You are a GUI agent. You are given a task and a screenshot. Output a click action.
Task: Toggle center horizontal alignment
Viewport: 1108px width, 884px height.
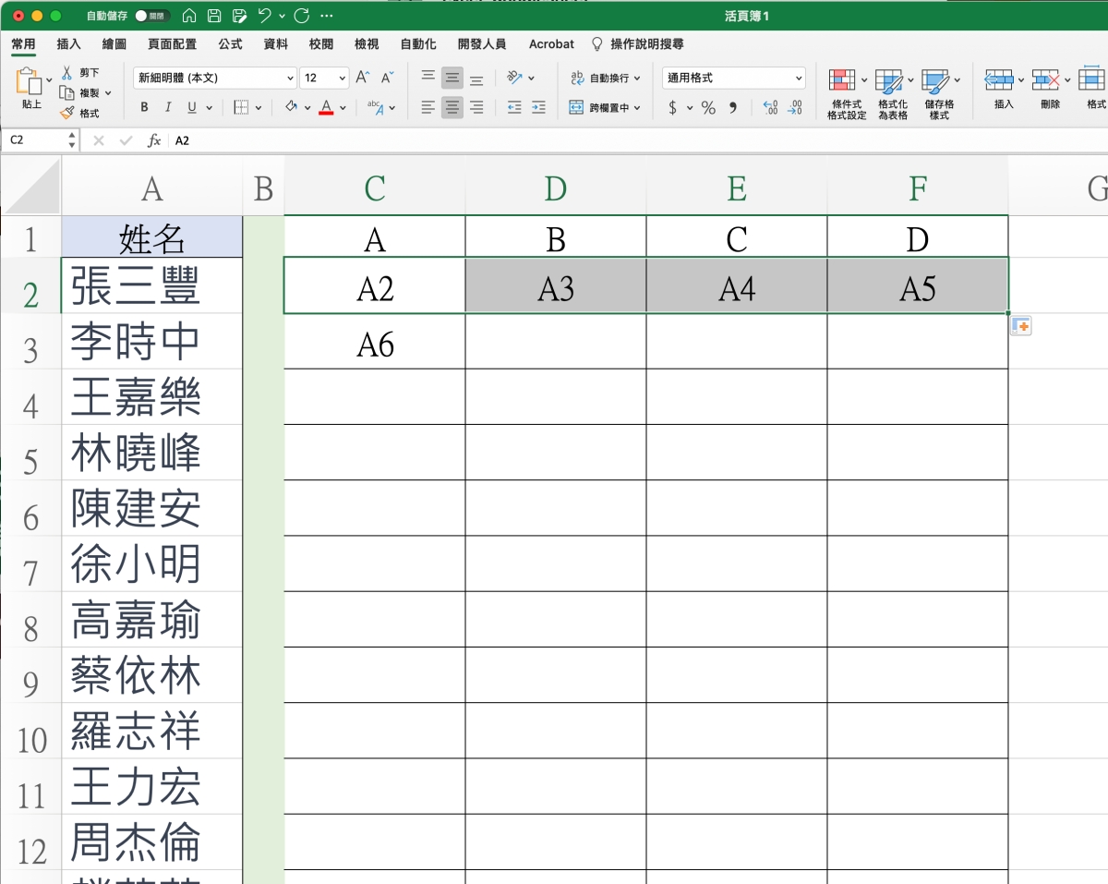click(452, 107)
